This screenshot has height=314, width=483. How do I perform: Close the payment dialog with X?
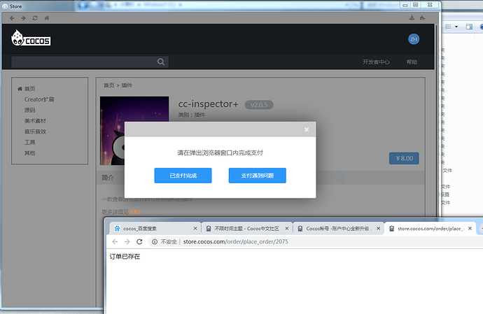click(307, 129)
